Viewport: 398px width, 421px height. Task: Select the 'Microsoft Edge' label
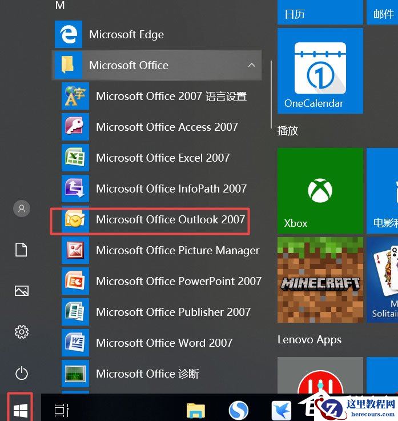(126, 35)
